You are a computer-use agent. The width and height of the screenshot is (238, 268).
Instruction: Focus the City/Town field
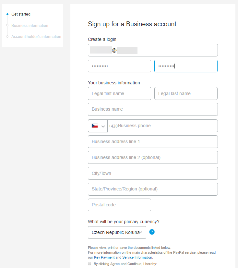tap(153, 173)
